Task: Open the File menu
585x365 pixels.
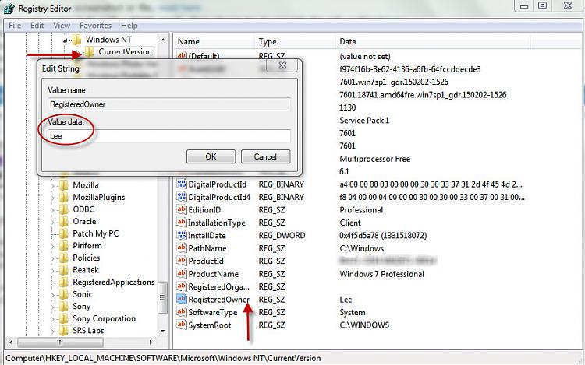Action: click(x=15, y=26)
